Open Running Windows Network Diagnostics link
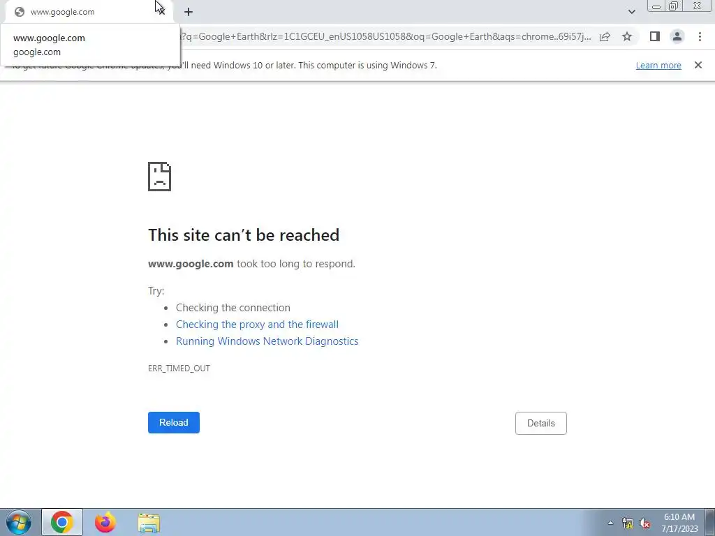Screen dimensions: 715x536 (267, 341)
